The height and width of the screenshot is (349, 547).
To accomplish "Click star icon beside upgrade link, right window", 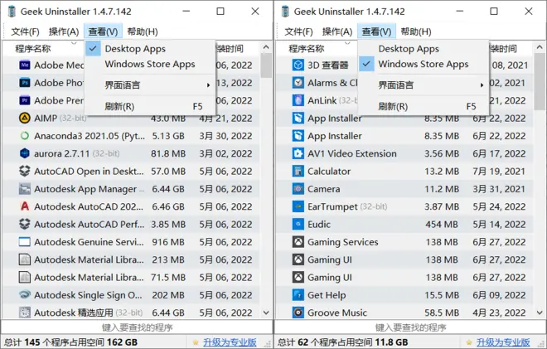I will tap(469, 342).
